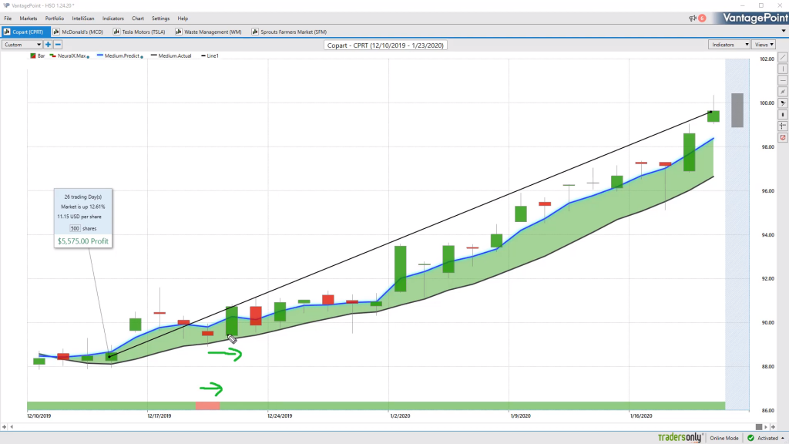Click the $5,575.00 Profit label
This screenshot has width=789, height=444.
click(83, 241)
